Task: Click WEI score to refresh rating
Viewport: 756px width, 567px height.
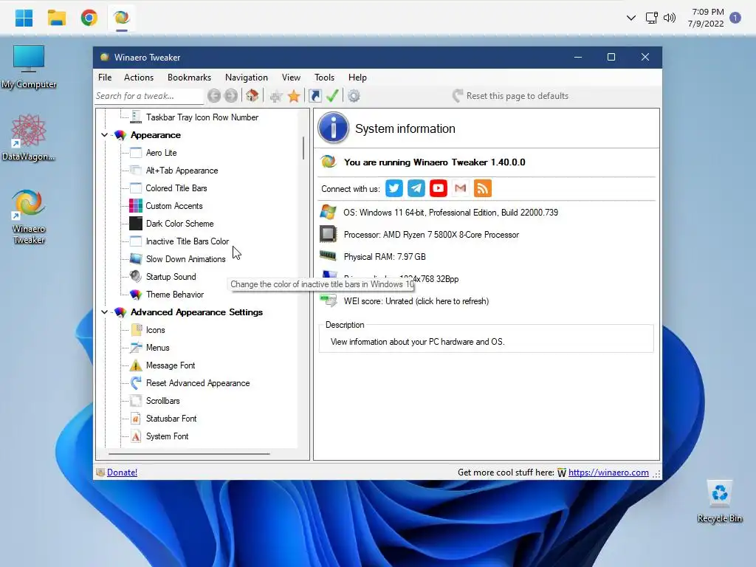Action: 416,301
